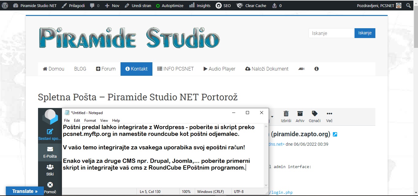Open the comments bubble in admin bar
Viewport: 418px width, 196px height.
tap(95, 6)
